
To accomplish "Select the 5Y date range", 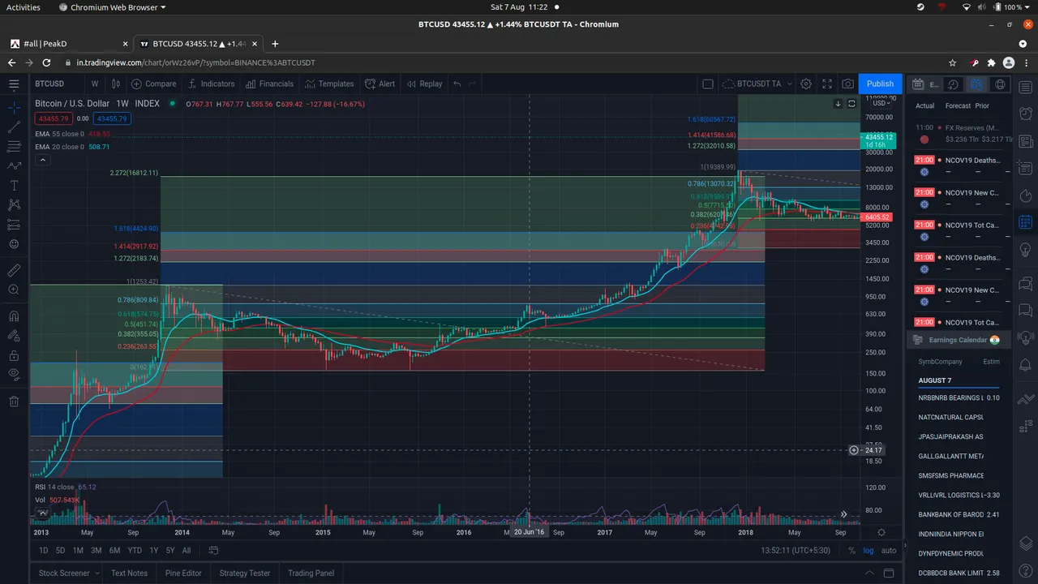I will (170, 551).
